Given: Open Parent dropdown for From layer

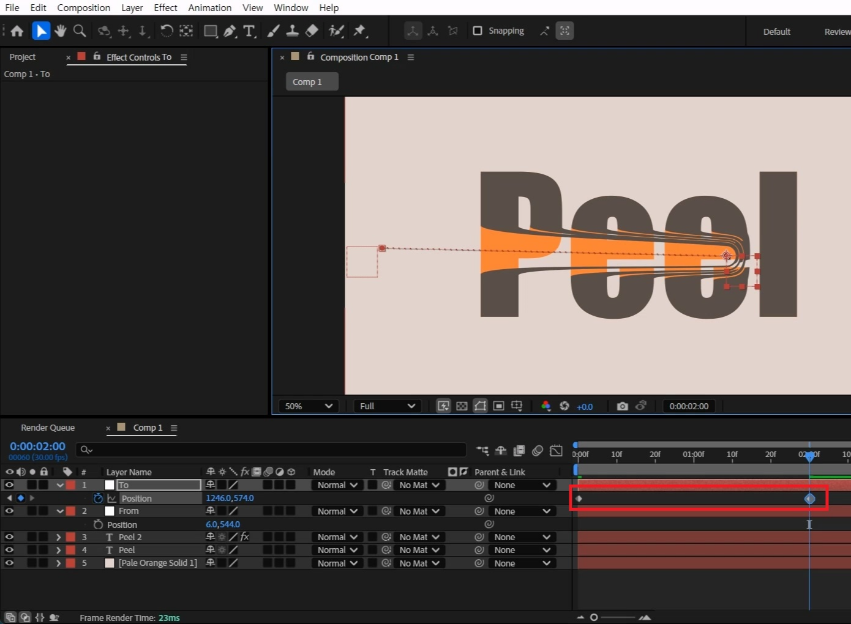Looking at the screenshot, I should [x=522, y=511].
